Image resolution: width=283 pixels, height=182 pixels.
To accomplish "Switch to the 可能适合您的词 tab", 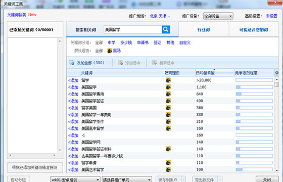I will (x=254, y=30).
